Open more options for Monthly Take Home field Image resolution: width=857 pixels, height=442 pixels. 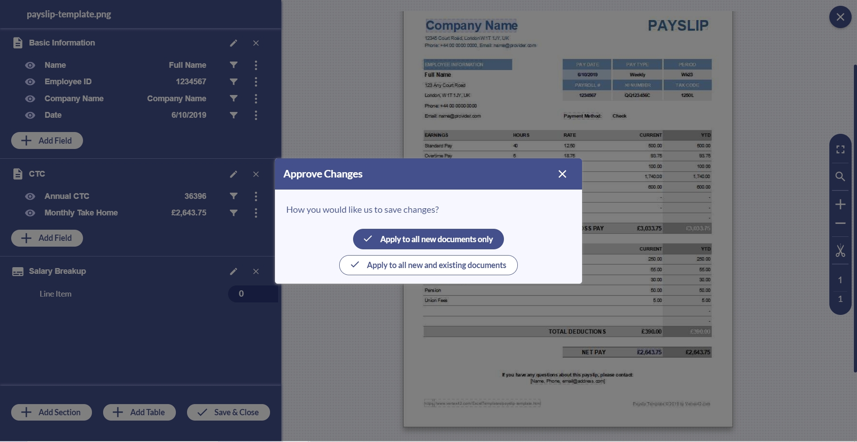pyautogui.click(x=256, y=213)
